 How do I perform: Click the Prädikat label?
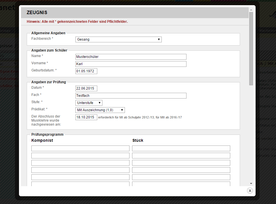[39, 109]
